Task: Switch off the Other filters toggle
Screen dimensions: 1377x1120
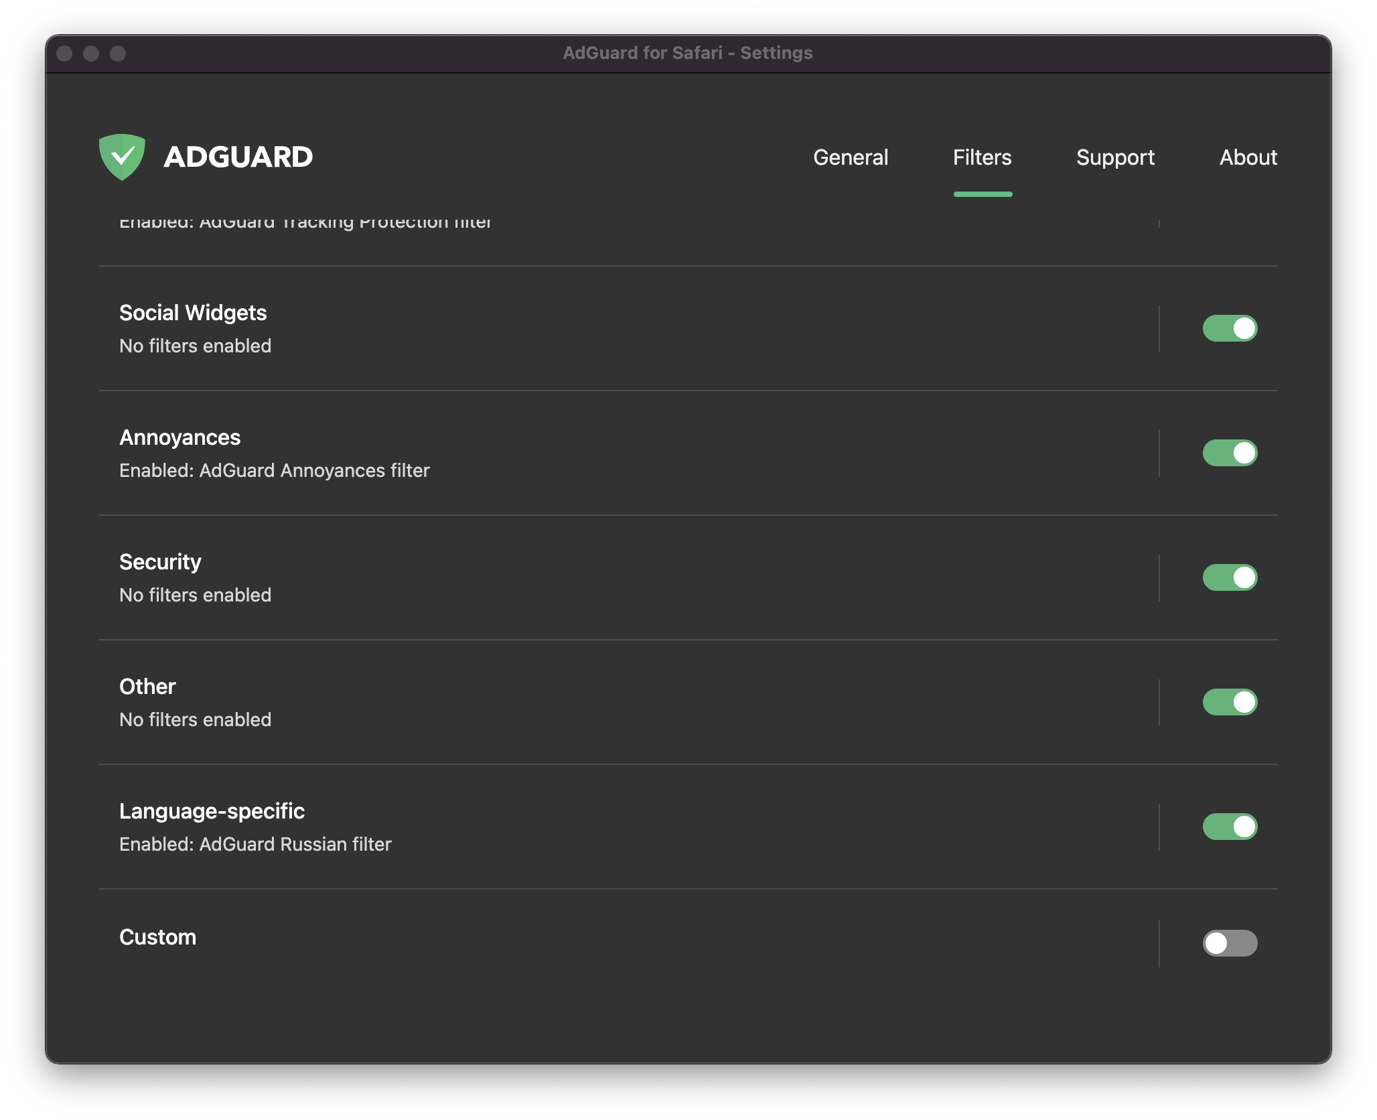Action: click(x=1230, y=702)
